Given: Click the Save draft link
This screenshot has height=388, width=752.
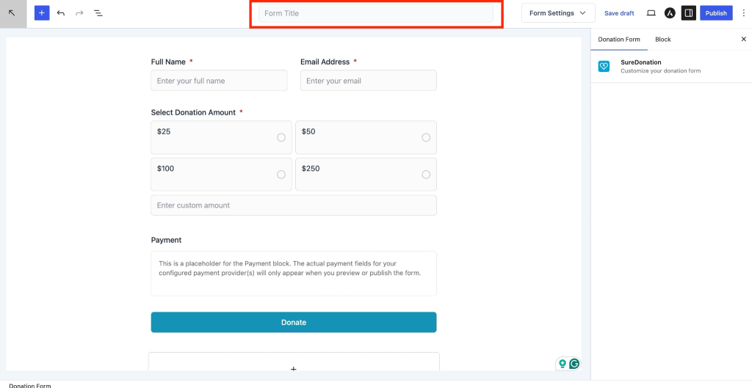Looking at the screenshot, I should 619,13.
